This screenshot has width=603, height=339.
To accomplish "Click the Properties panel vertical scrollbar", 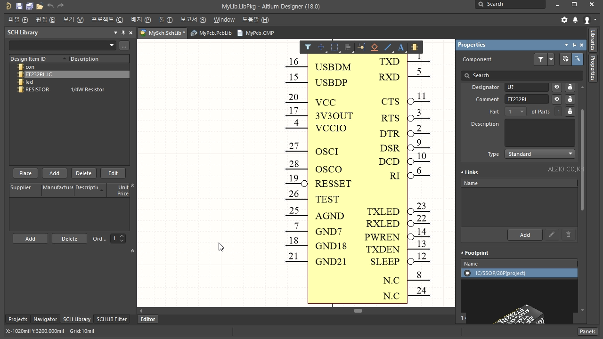I will [582, 160].
